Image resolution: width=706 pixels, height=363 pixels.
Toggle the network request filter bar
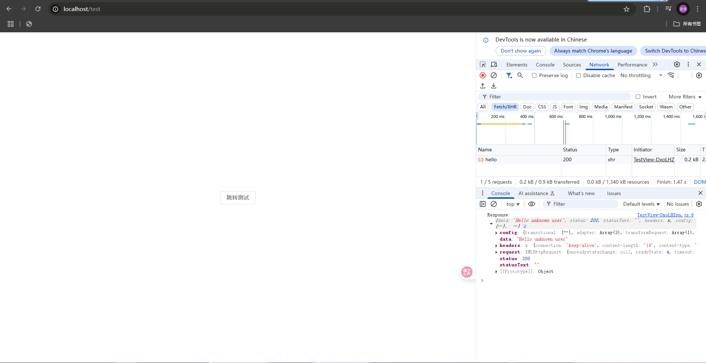[x=509, y=75]
